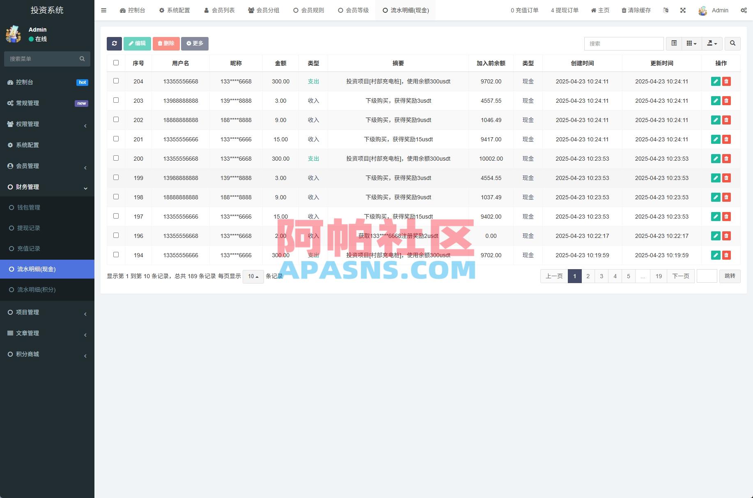Click the red delete icon for record 196
This screenshot has height=498, width=753.
727,236
